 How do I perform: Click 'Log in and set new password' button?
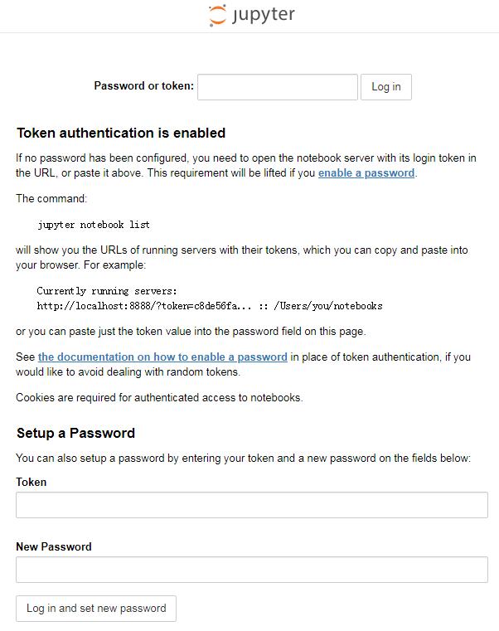96,609
